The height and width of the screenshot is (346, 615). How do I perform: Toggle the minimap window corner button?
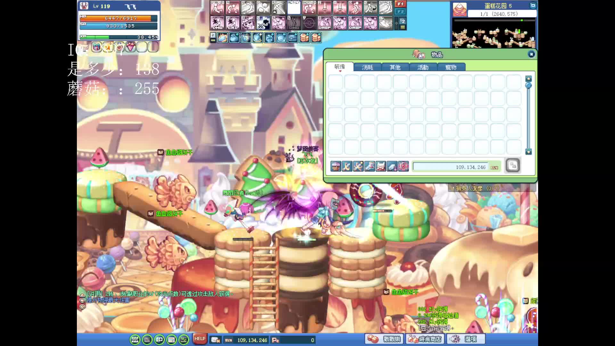pyautogui.click(x=533, y=5)
